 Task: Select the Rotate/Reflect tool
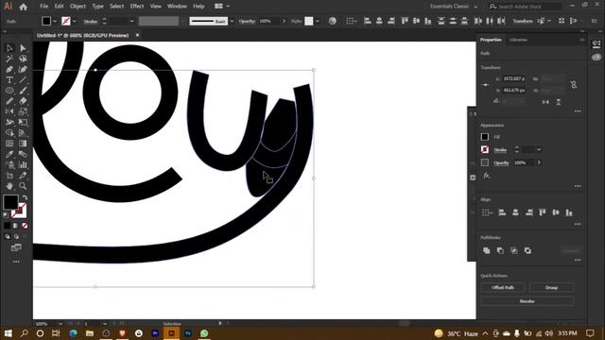tap(9, 111)
